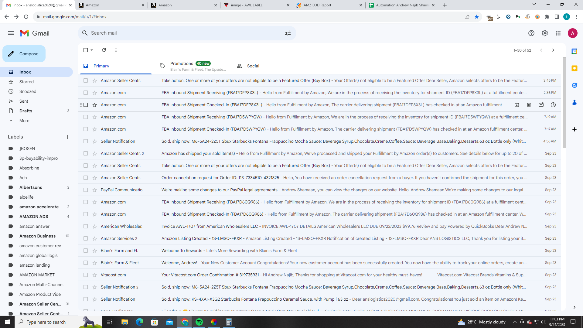Click the refresh inbox icon
The height and width of the screenshot is (328, 583).
104,50
